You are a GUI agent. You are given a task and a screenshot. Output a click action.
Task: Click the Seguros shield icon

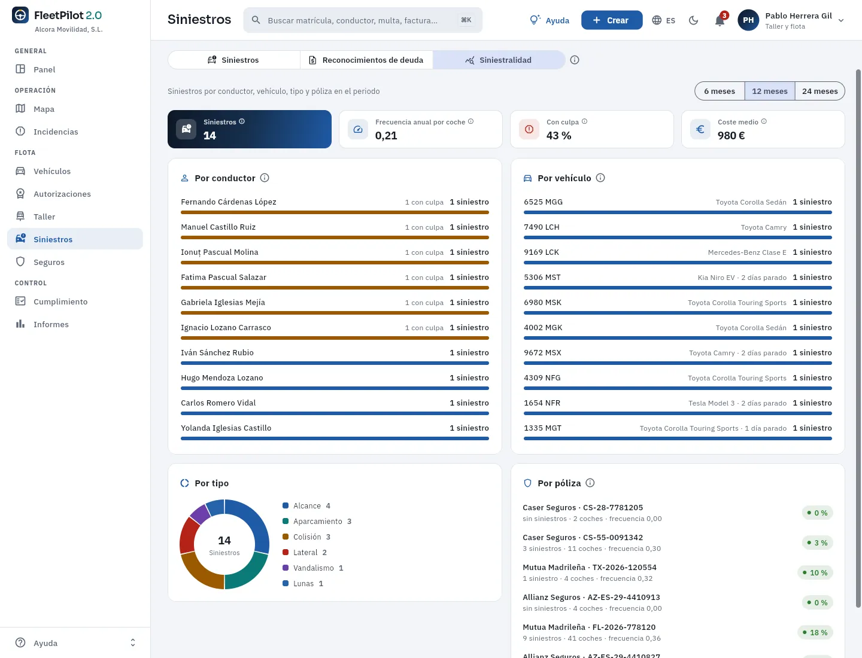click(20, 262)
